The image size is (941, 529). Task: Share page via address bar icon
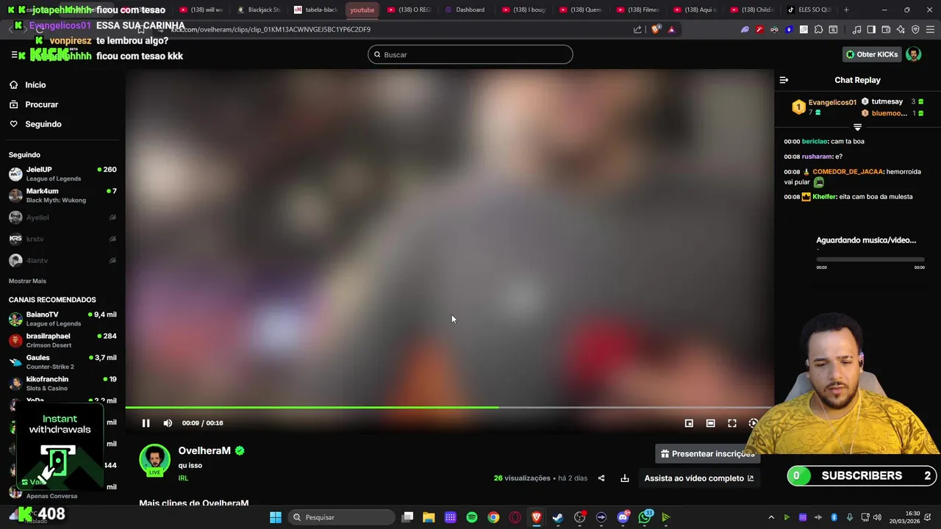point(637,29)
